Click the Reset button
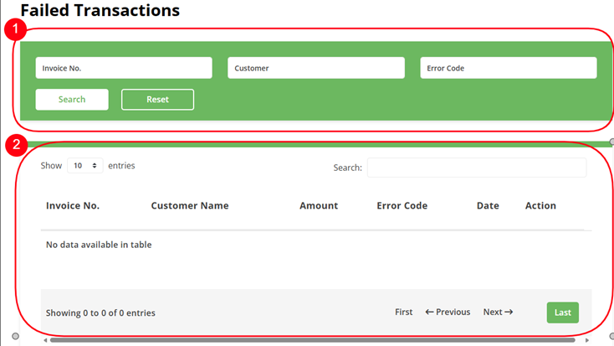This screenshot has height=346, width=614. click(157, 100)
